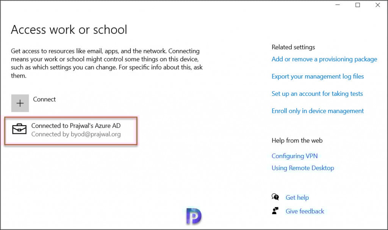
Task: Click the Connect label text
Action: click(44, 99)
